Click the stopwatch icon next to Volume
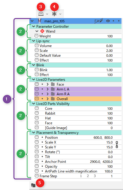Image resolution: width=123 pixels, height=190 pixels. [x=37, y=46]
